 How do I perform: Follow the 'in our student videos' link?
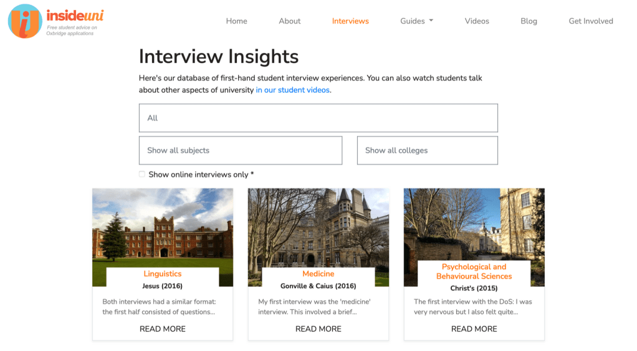pos(293,90)
